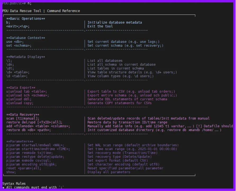236x191 pixels.
Task: Click 'Exit the tool' description
Action: pos(100,26)
